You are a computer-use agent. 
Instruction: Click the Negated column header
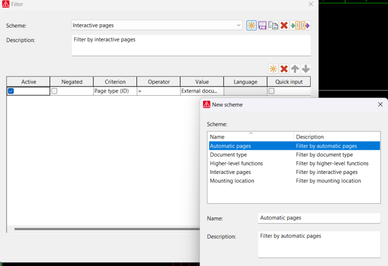coord(72,82)
